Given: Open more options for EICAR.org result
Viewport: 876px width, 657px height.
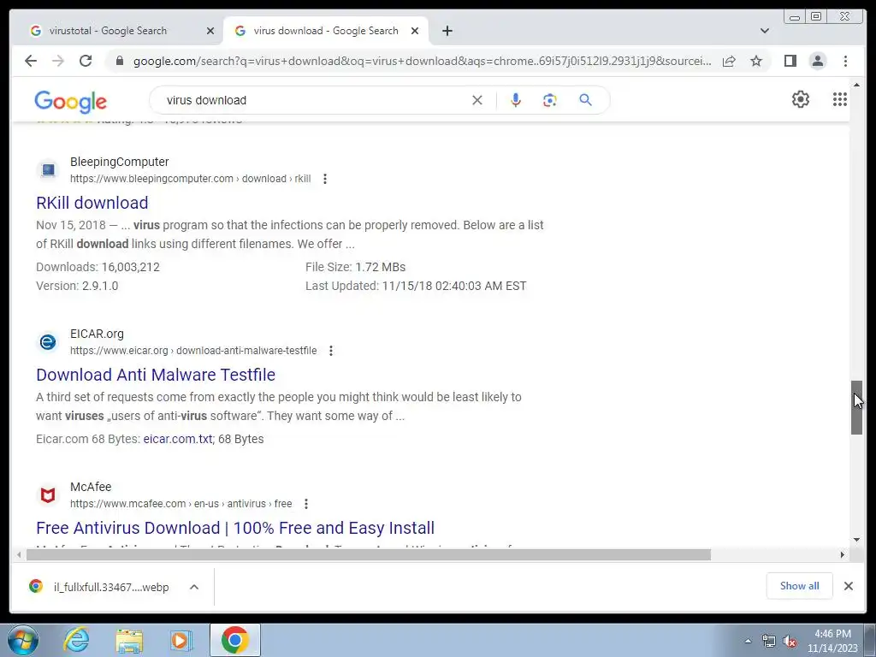Looking at the screenshot, I should 331,351.
